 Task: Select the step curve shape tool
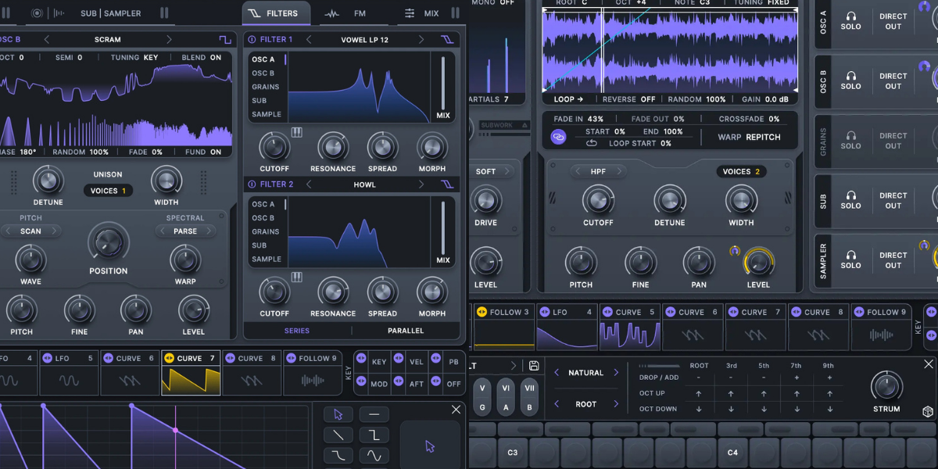point(374,435)
